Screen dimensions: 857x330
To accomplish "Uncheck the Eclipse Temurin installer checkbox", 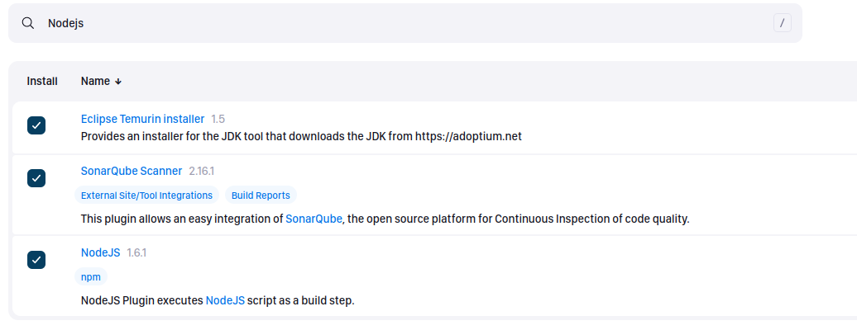I will pos(36,125).
